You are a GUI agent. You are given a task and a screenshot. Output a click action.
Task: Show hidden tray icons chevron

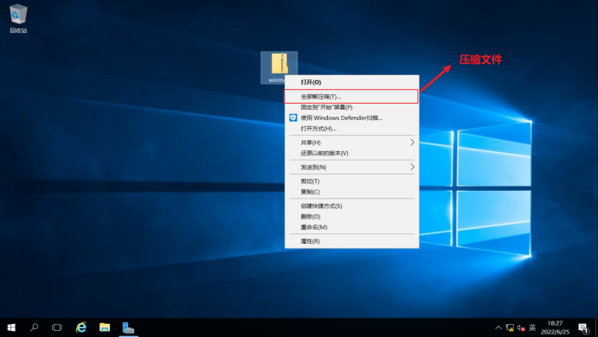click(x=498, y=327)
